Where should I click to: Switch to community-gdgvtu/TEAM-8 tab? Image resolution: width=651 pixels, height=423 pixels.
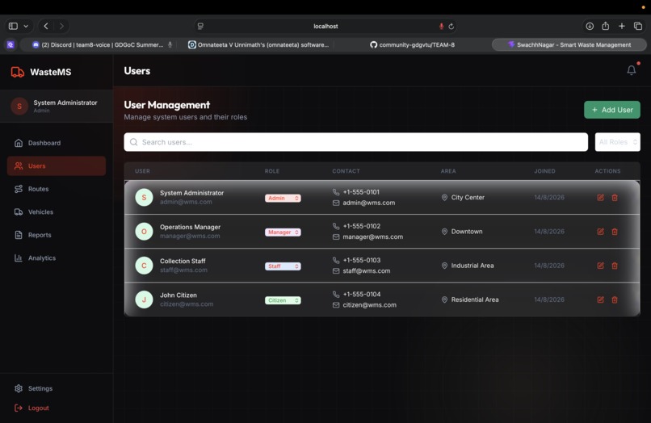[412, 45]
